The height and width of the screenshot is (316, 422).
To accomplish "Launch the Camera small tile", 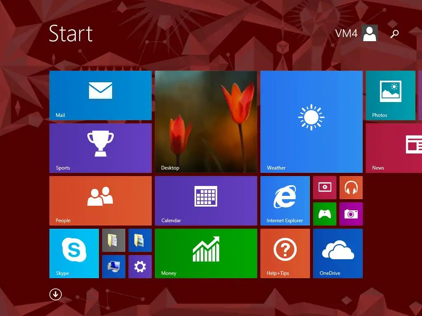I will coord(351,214).
